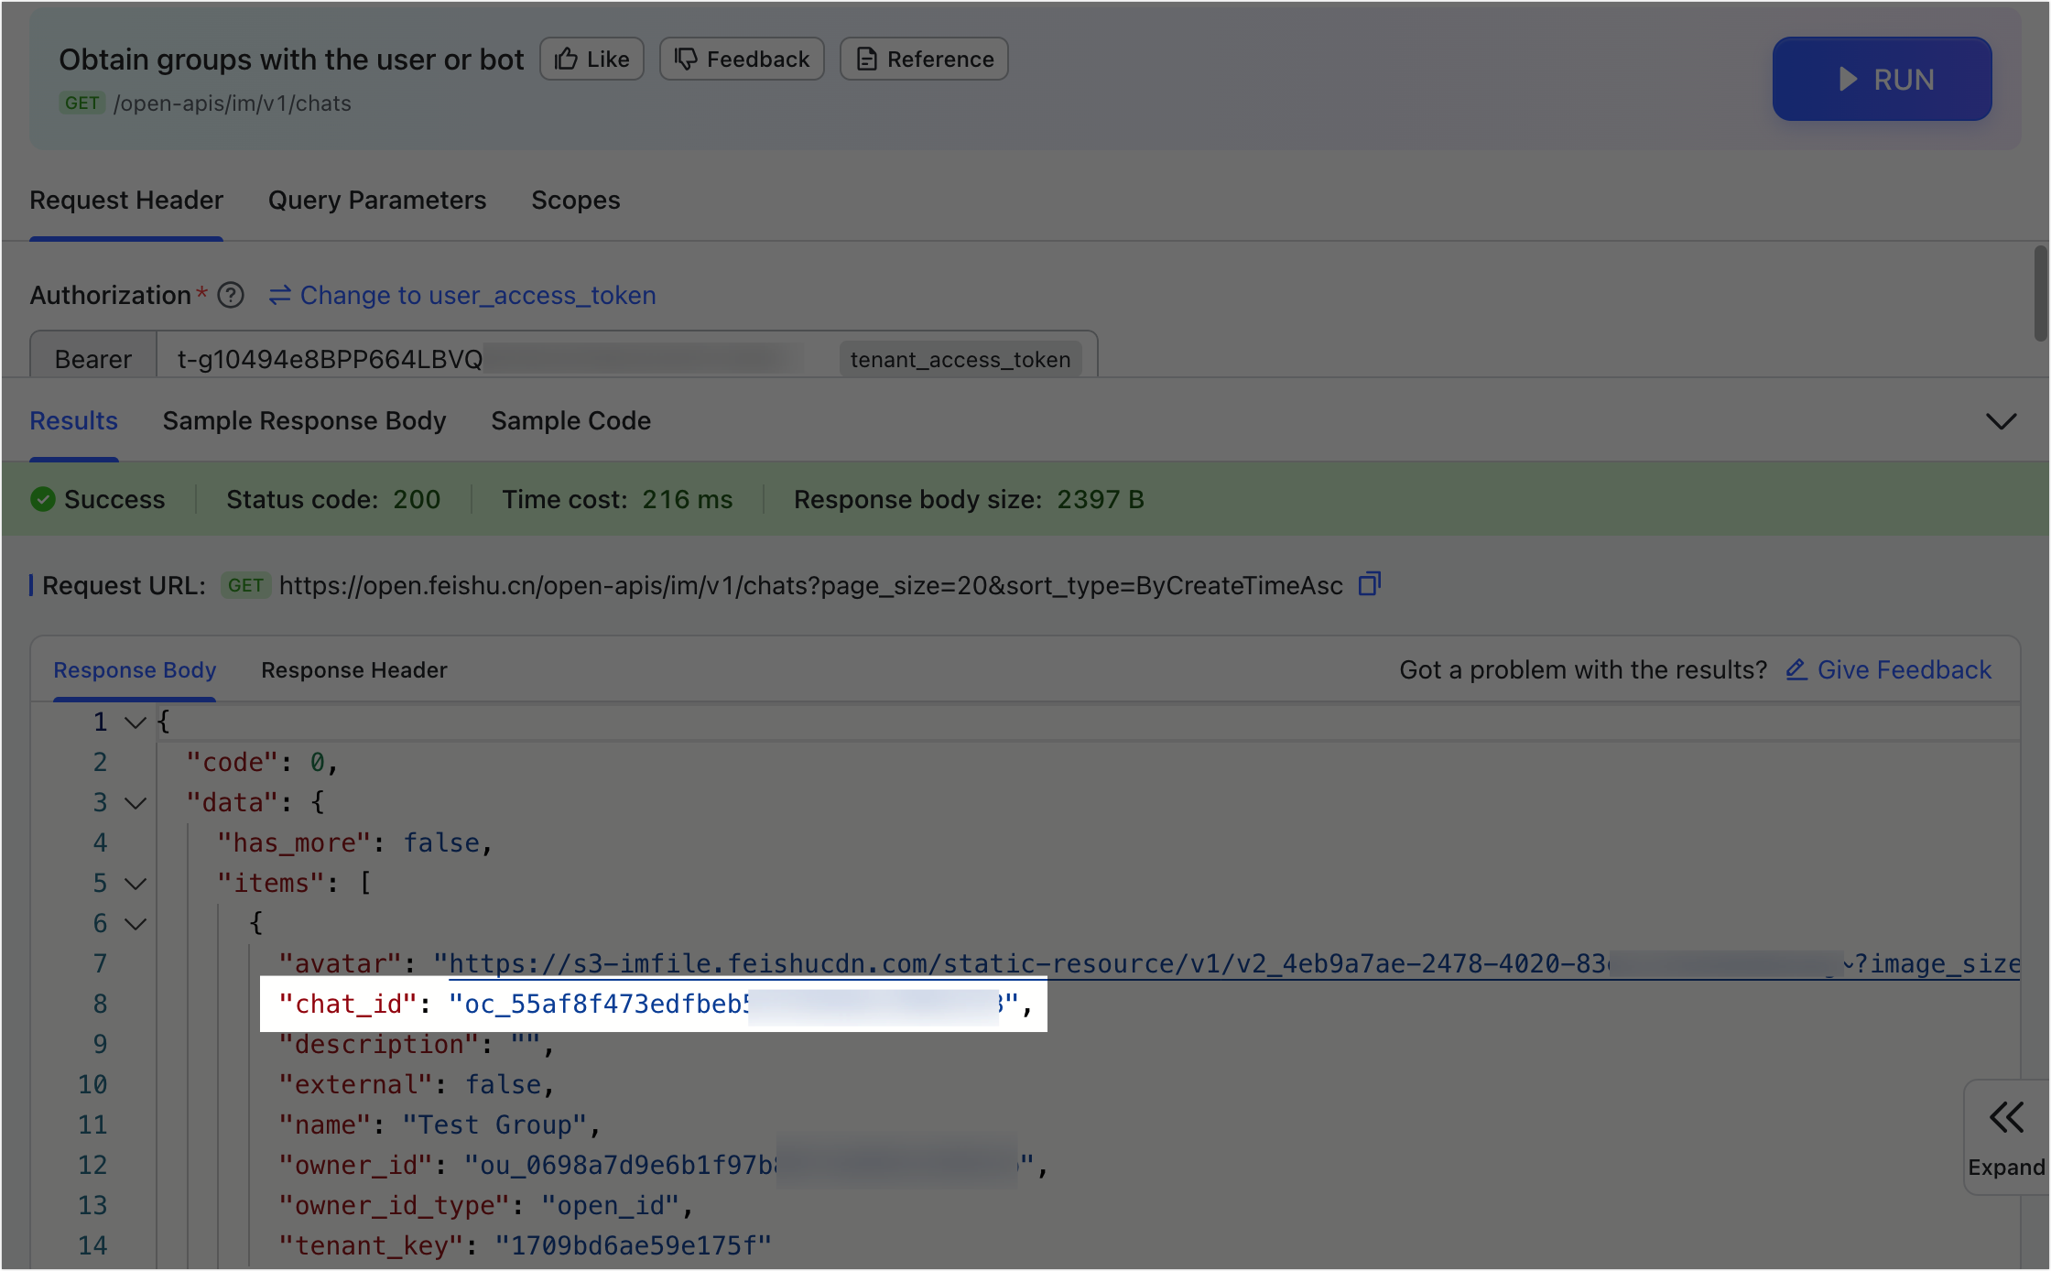Screen dimensions: 2051x1271
Task: Click the green Success check icon
Action: coord(43,499)
